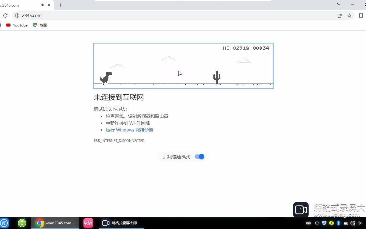Open the tab search chevron menu
This screenshot has width=366, height=229.
click(339, 4)
